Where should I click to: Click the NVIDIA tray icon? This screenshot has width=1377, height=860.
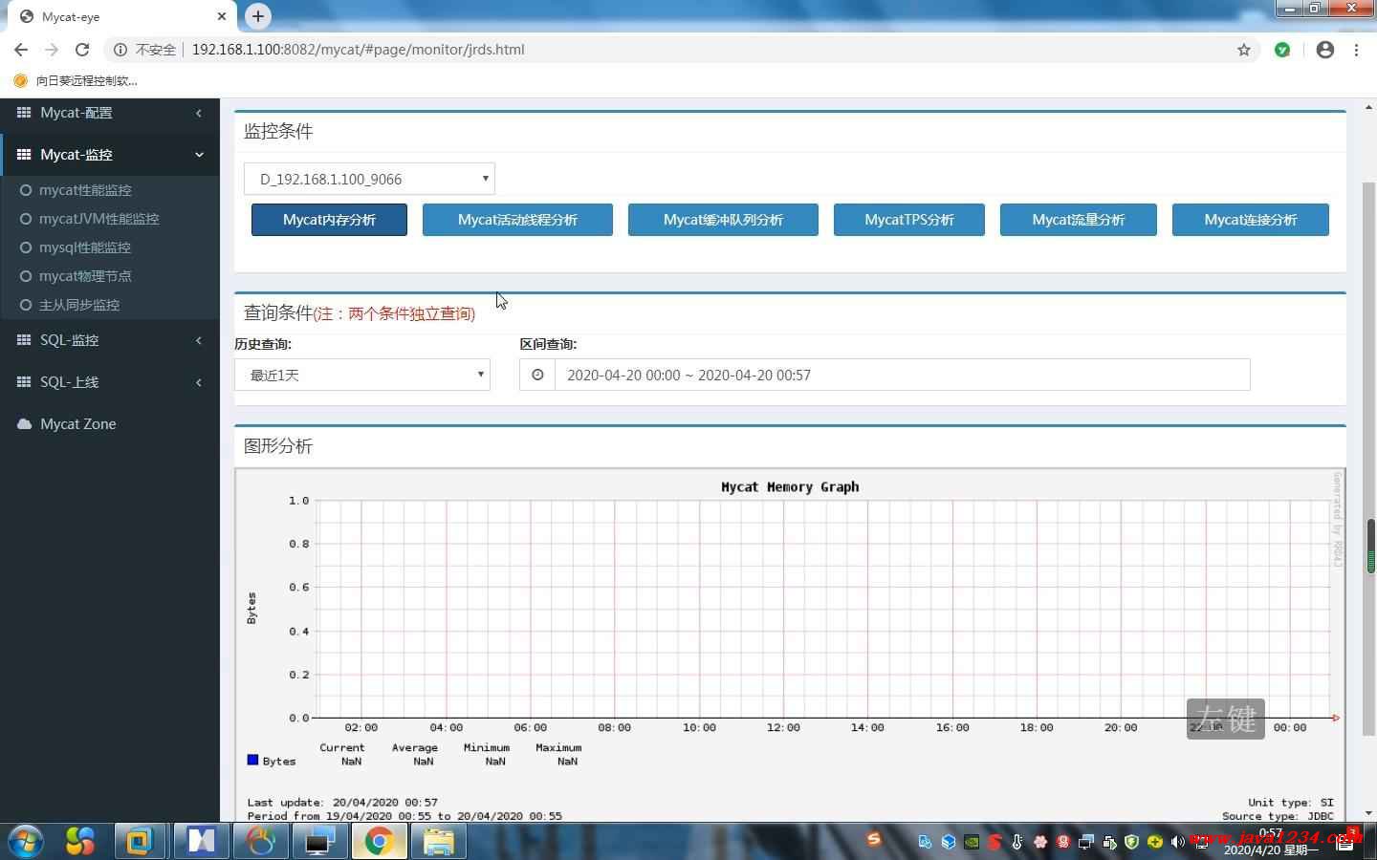[x=972, y=842]
